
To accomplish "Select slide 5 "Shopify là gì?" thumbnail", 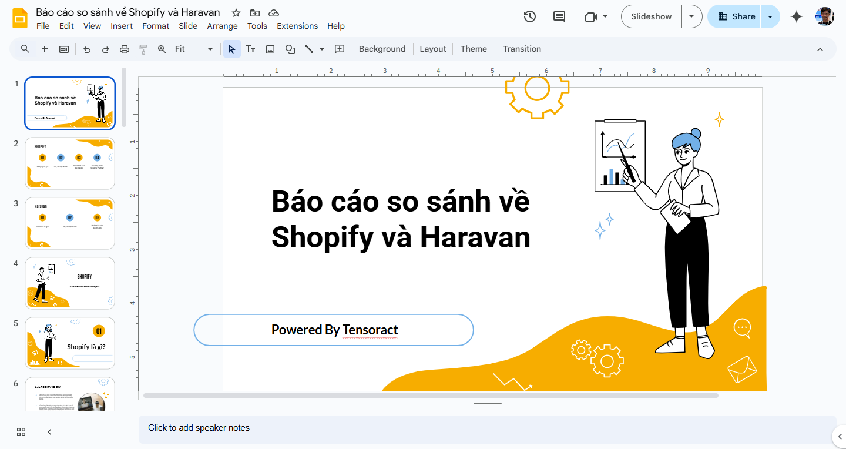I will pyautogui.click(x=70, y=343).
